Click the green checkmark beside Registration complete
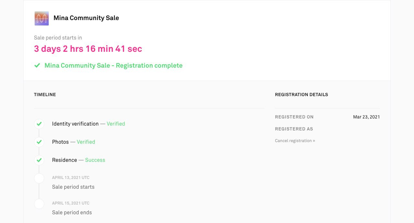The image size is (414, 223). pos(37,65)
